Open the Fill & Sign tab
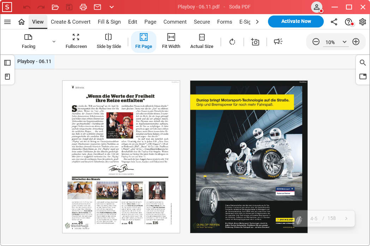 point(109,22)
